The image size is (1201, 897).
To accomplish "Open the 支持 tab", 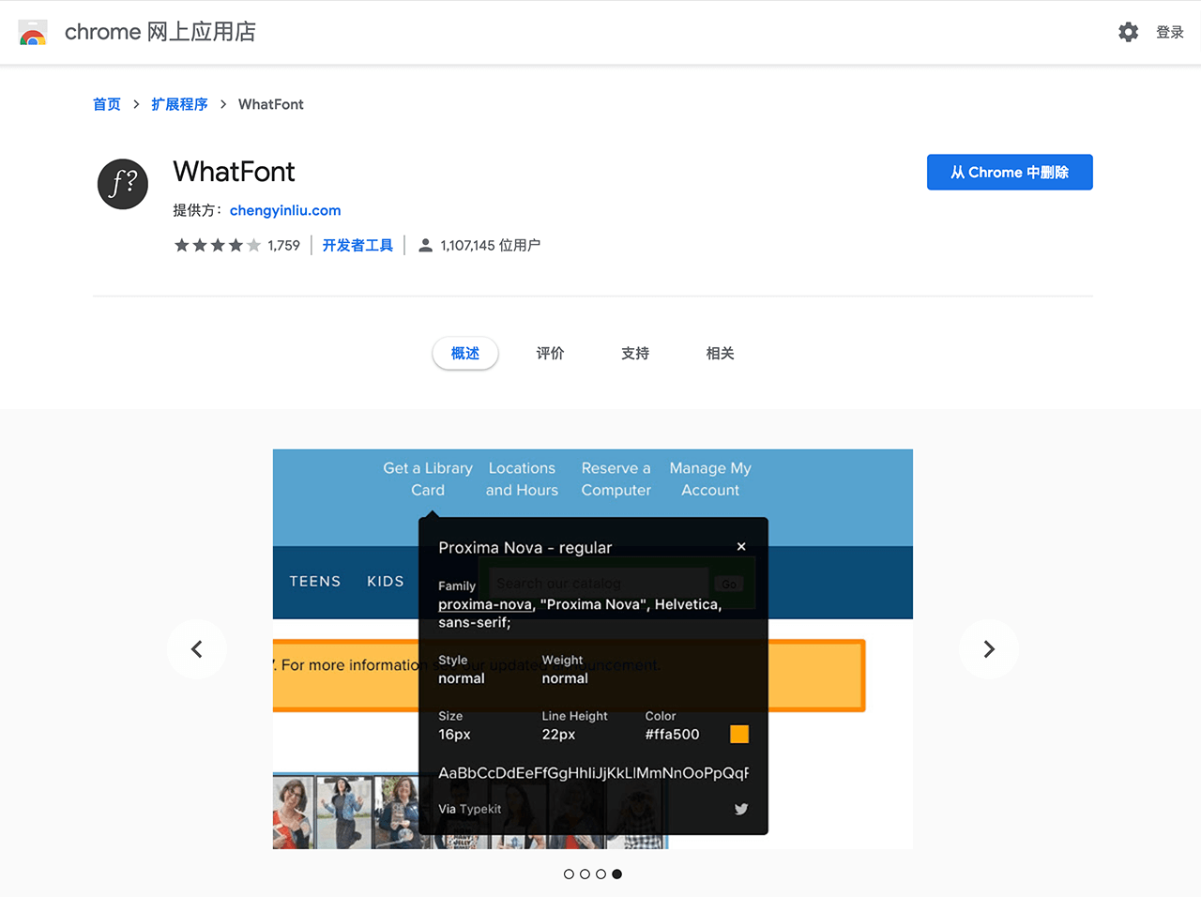I will click(635, 354).
